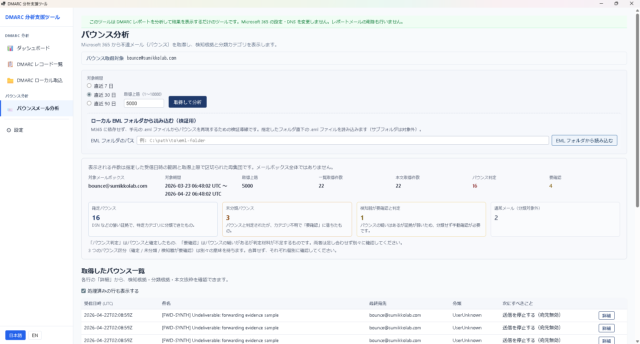The image size is (640, 344).
Task: Minimize the DMARC 分析支援ツール window
Action: (x=601, y=4)
